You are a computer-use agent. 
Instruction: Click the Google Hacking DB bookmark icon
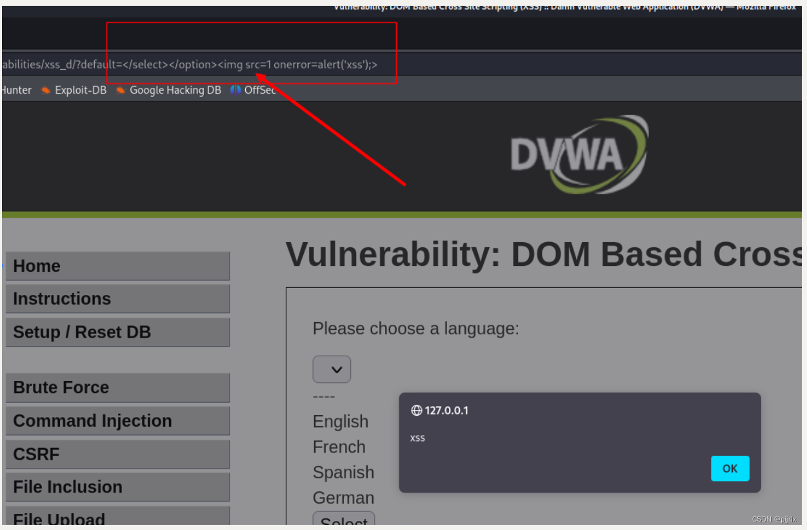[121, 90]
